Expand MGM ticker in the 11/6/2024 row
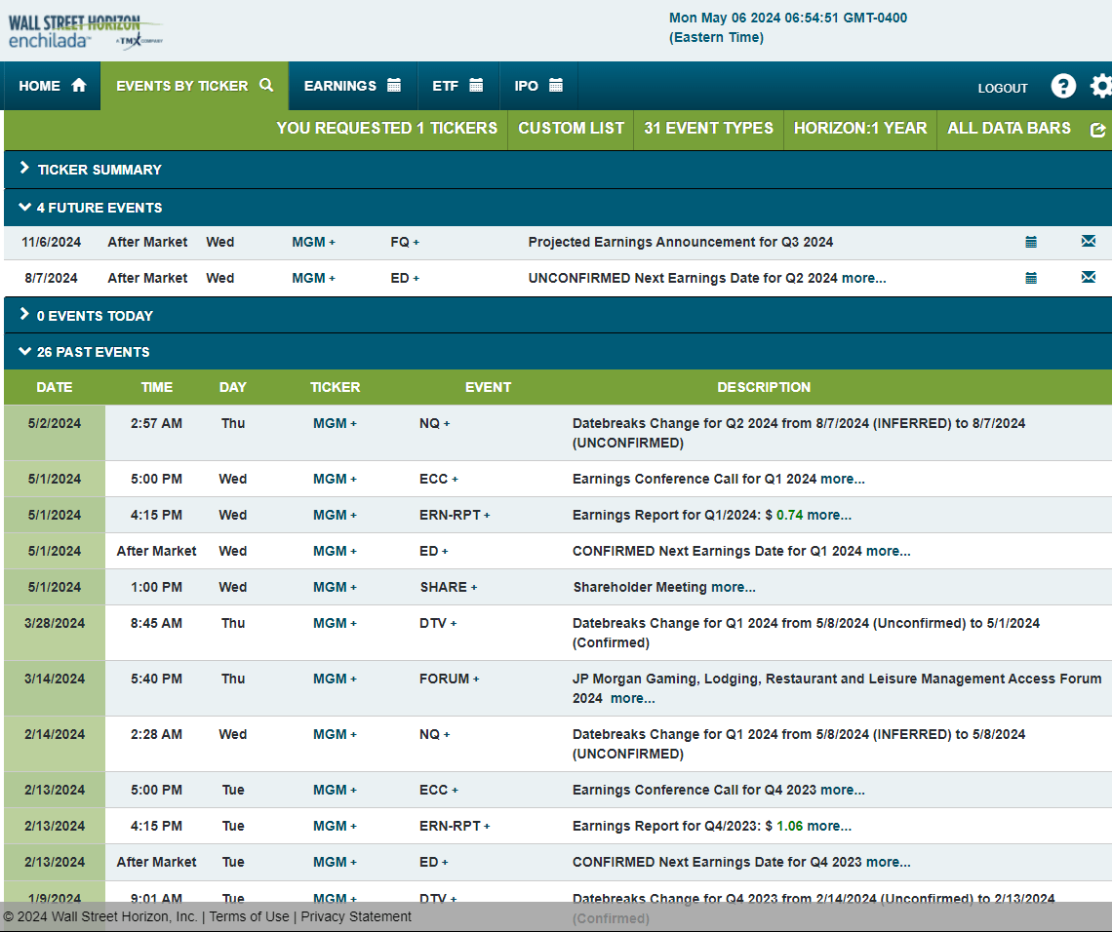 pos(313,243)
